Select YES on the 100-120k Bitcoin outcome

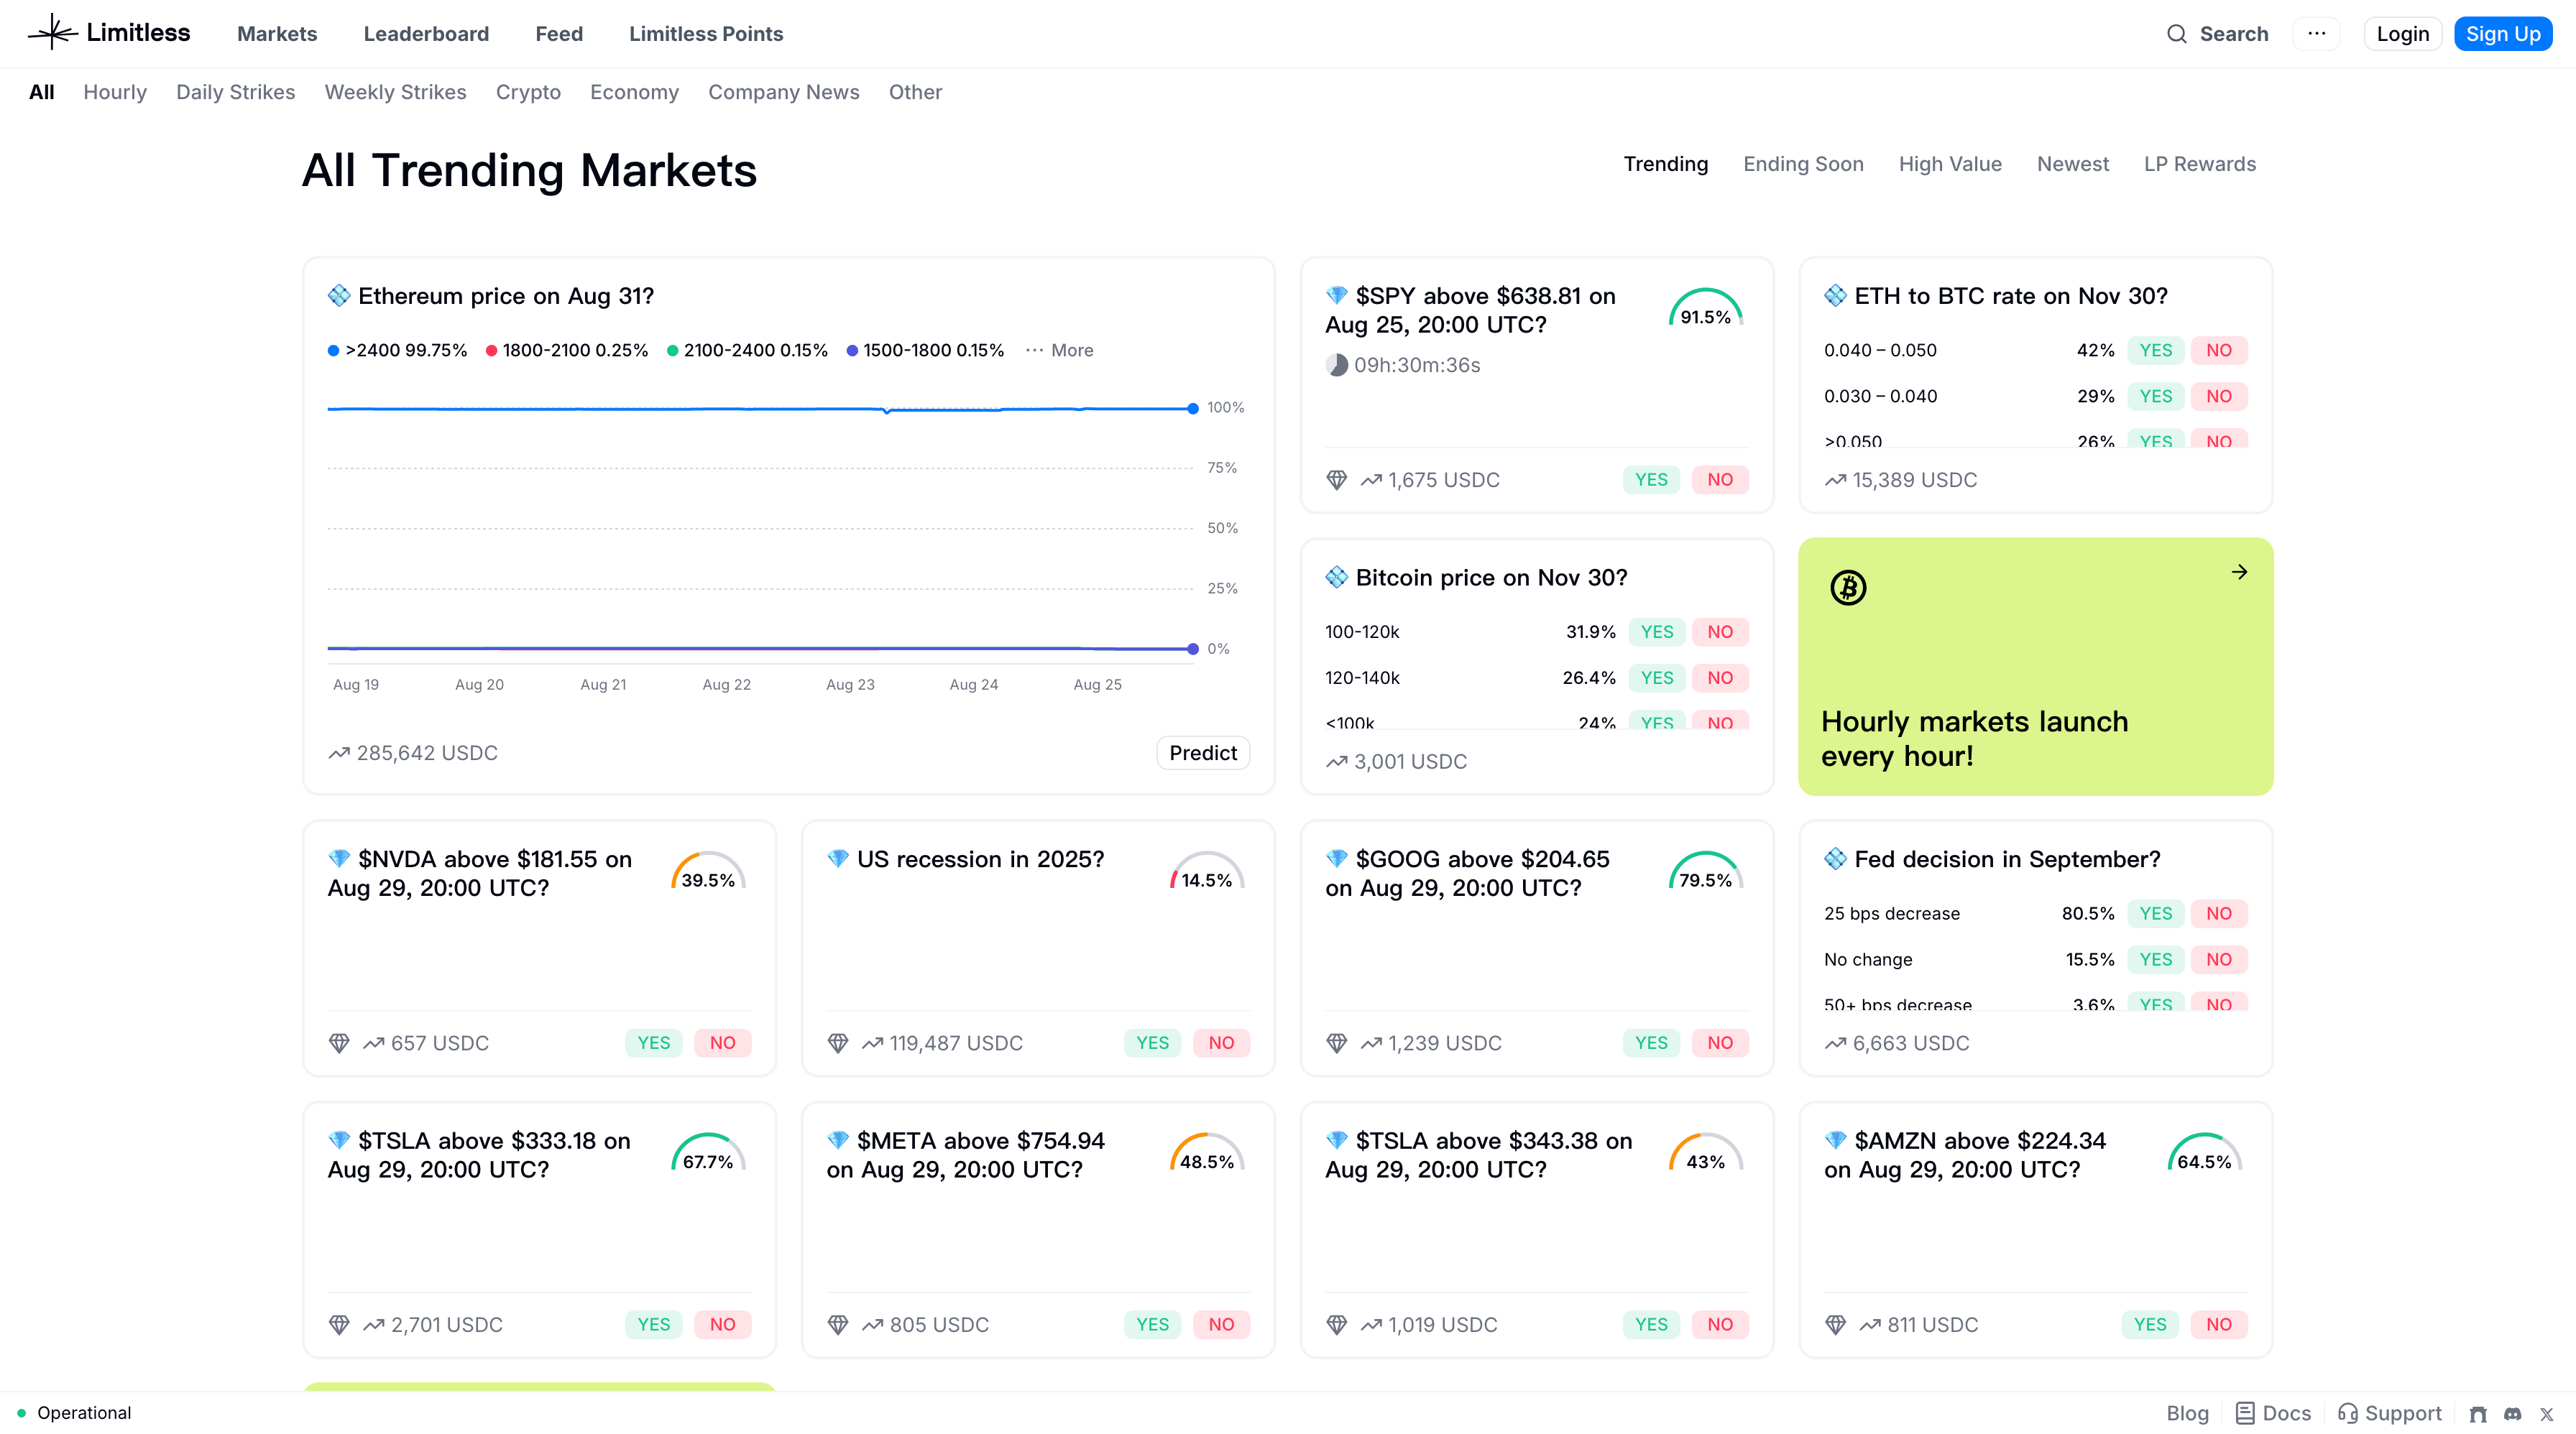pos(1656,632)
